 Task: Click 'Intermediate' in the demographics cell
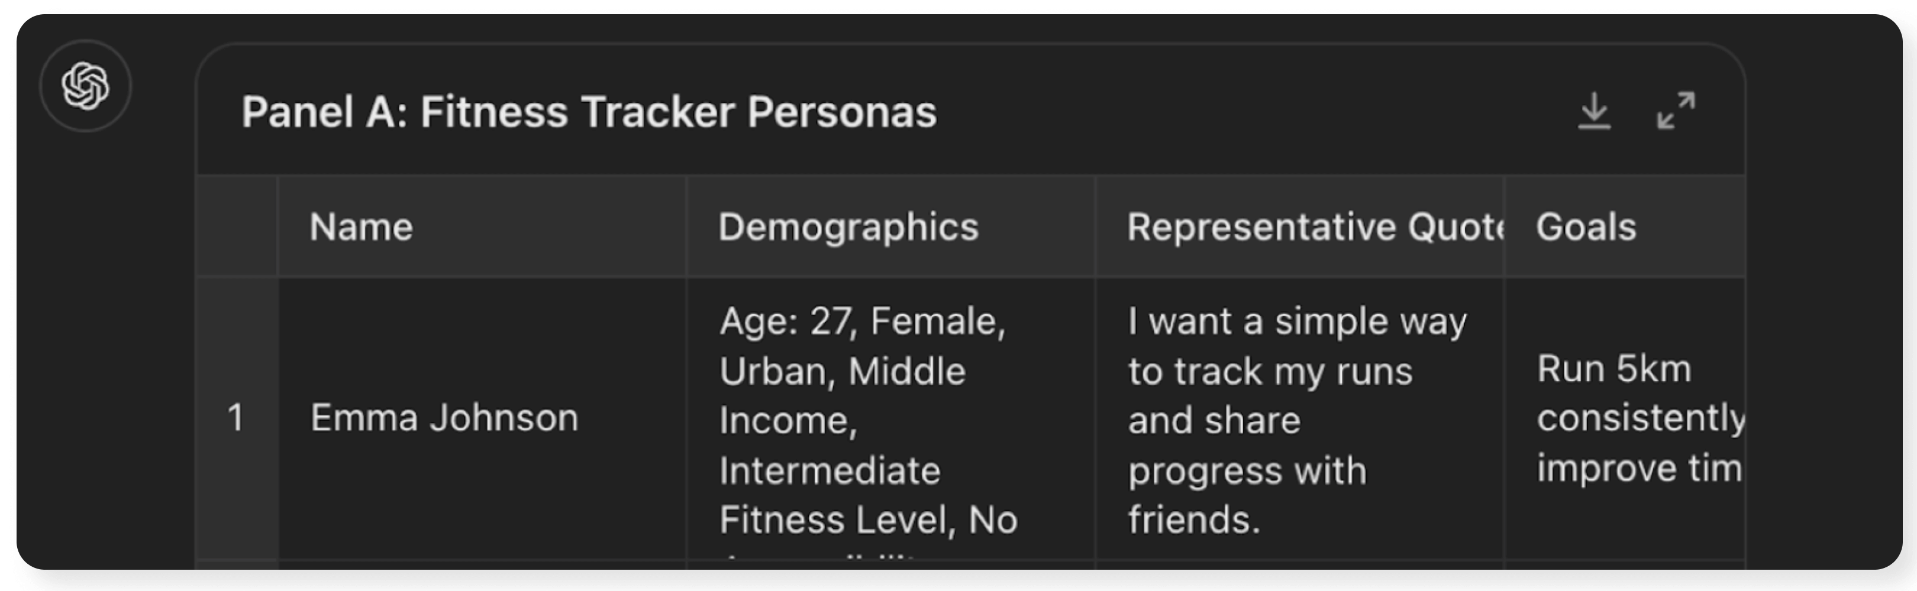coord(830,470)
